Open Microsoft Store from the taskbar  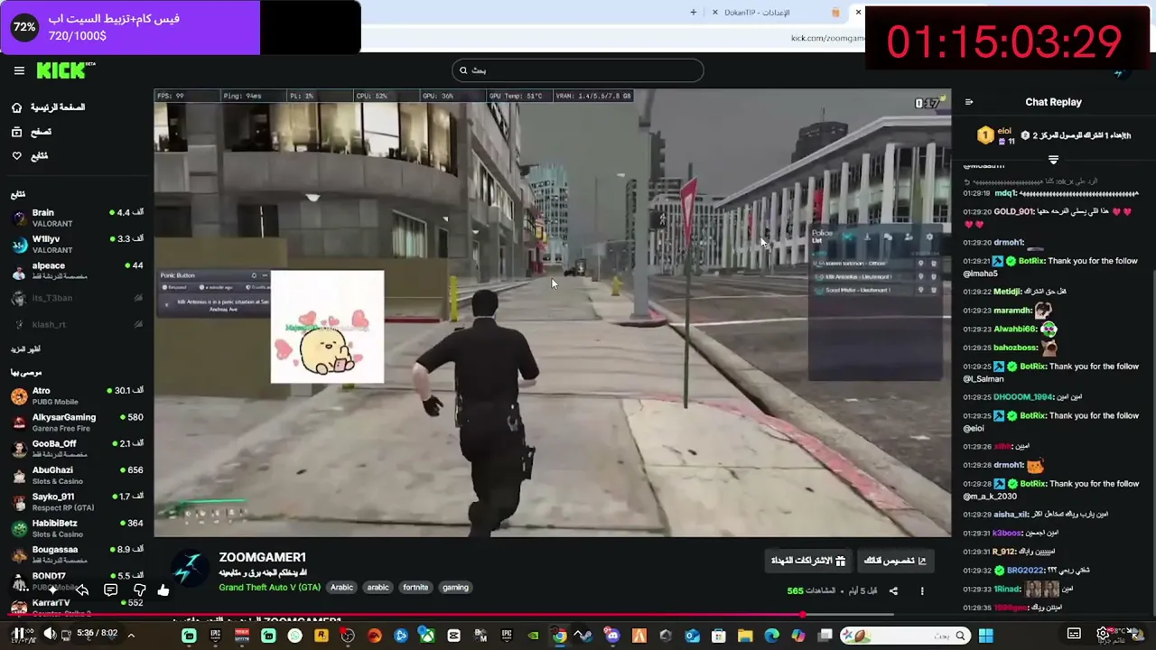[719, 636]
